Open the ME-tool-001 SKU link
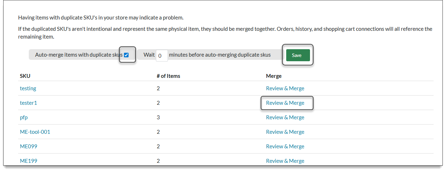The height and width of the screenshot is (172, 446). pos(35,132)
